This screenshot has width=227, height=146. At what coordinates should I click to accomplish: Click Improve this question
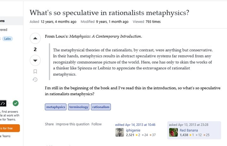[x=73, y=124]
